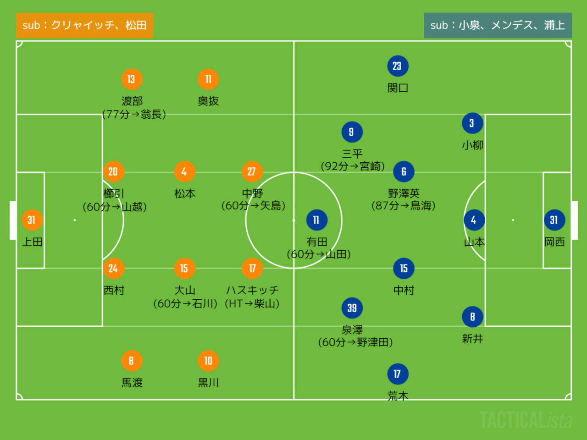Click orange number 27 marker for 中野
Image resolution: width=587 pixels, height=440 pixels.
[x=252, y=172]
